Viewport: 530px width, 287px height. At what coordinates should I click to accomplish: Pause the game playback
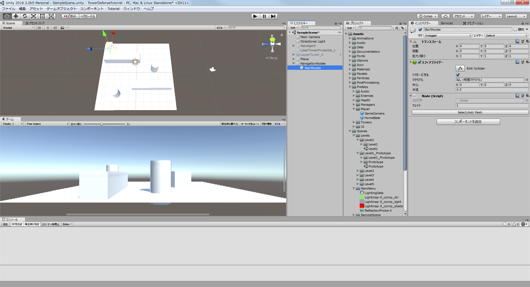click(x=264, y=16)
